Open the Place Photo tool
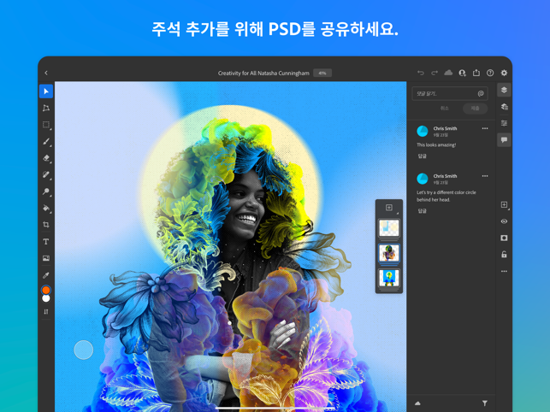The height and width of the screenshot is (412, 550). point(46,258)
